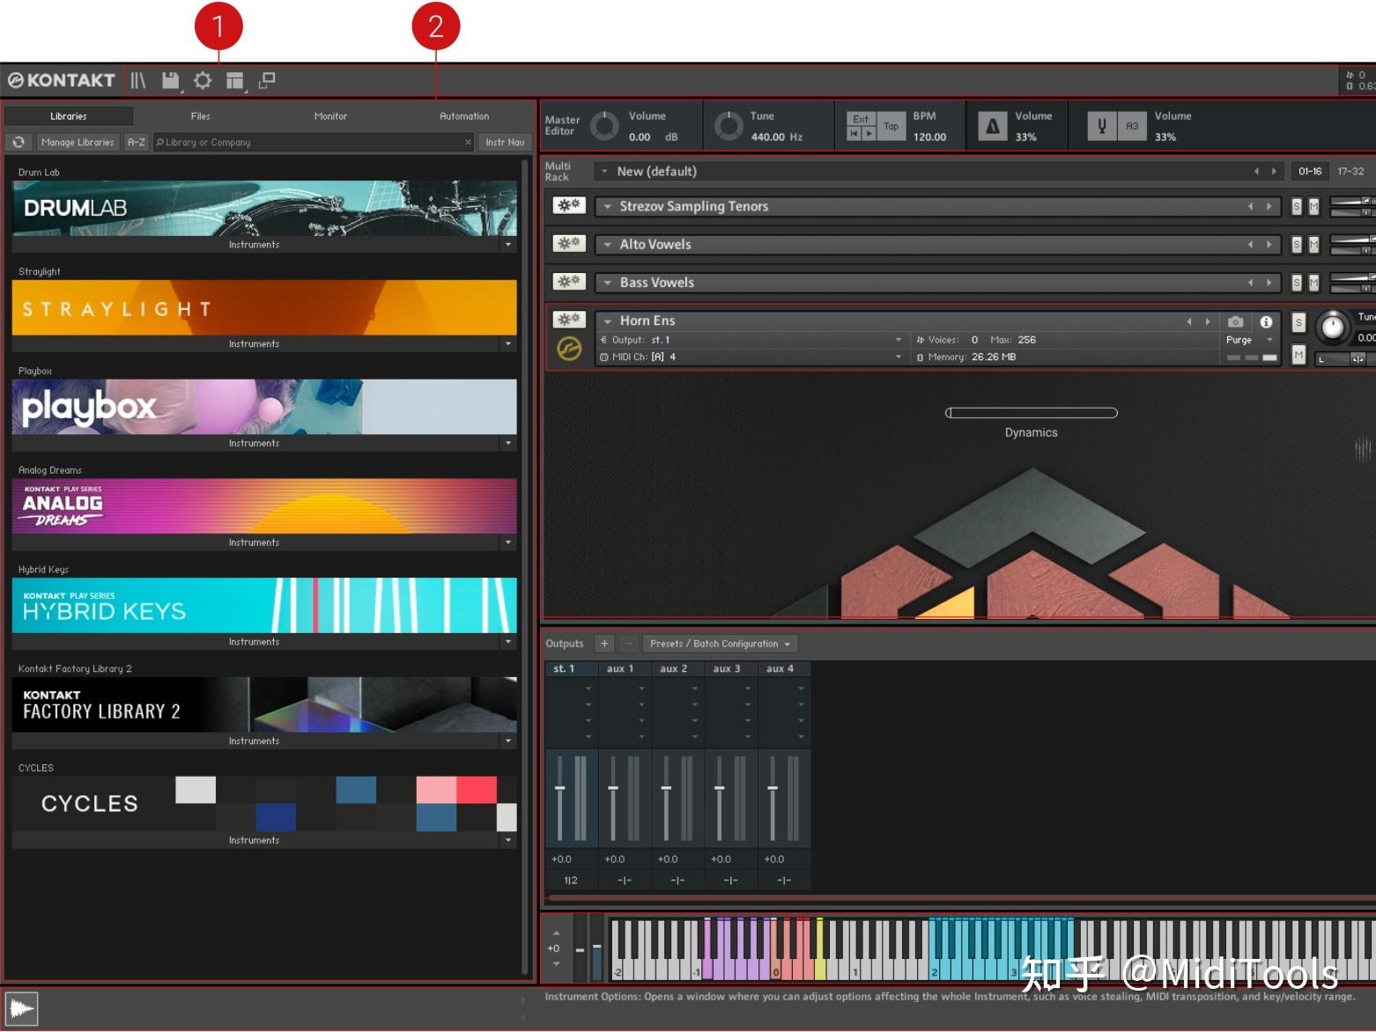The image size is (1376, 1032).
Task: Open the library browser icon in toolbar
Action: 137,80
